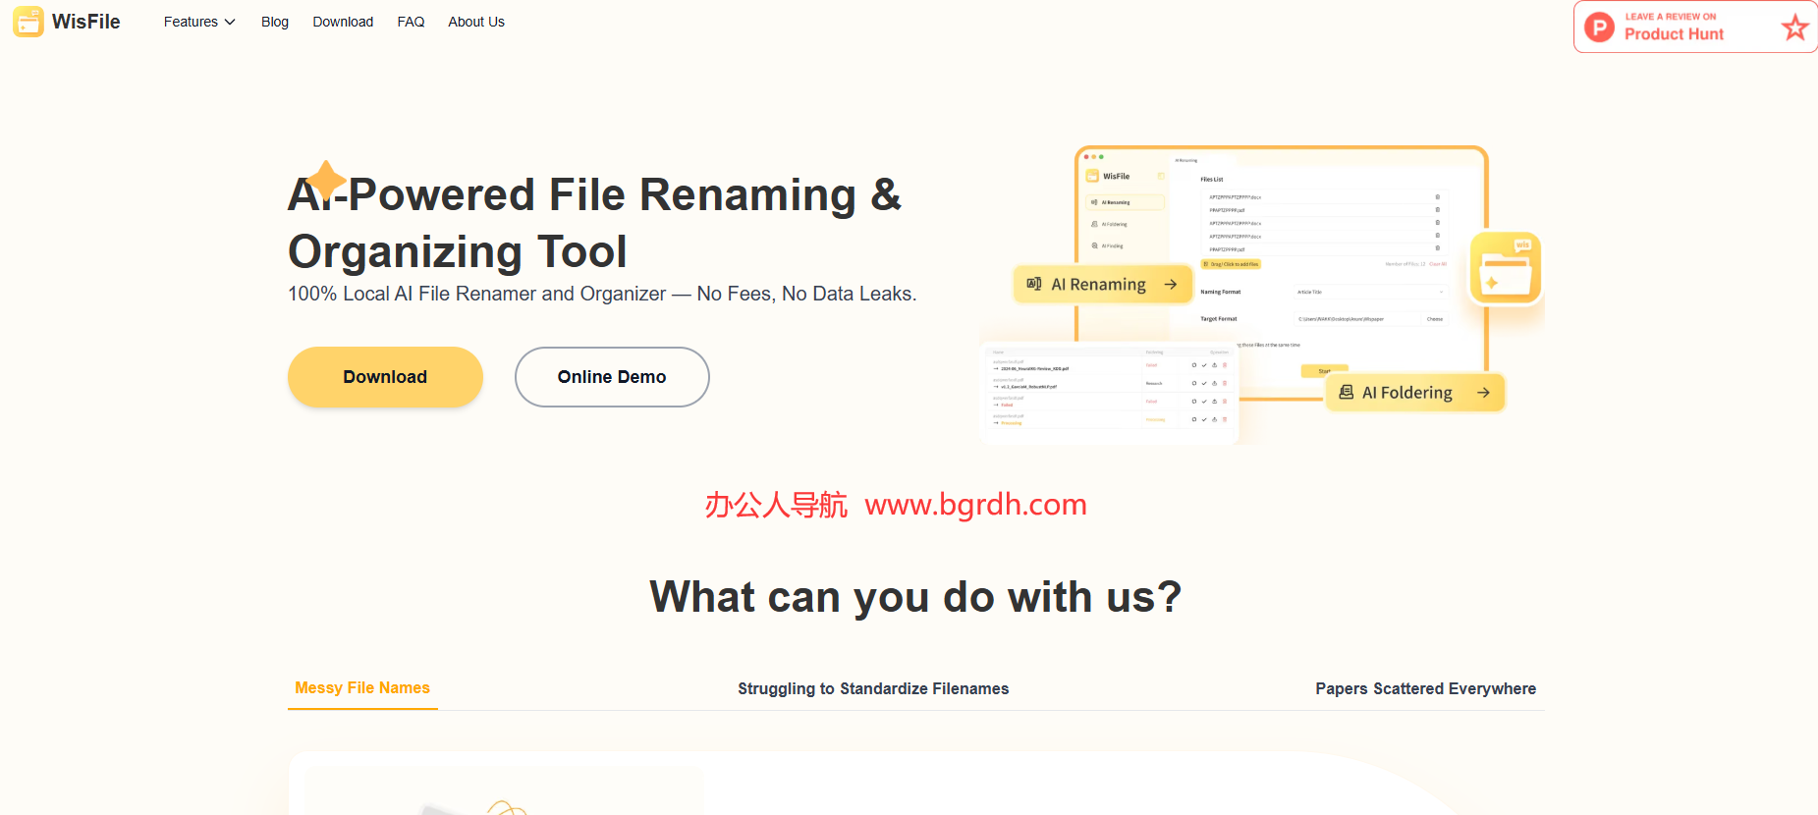Launch the Online Demo
This screenshot has width=1818, height=815.
click(612, 377)
